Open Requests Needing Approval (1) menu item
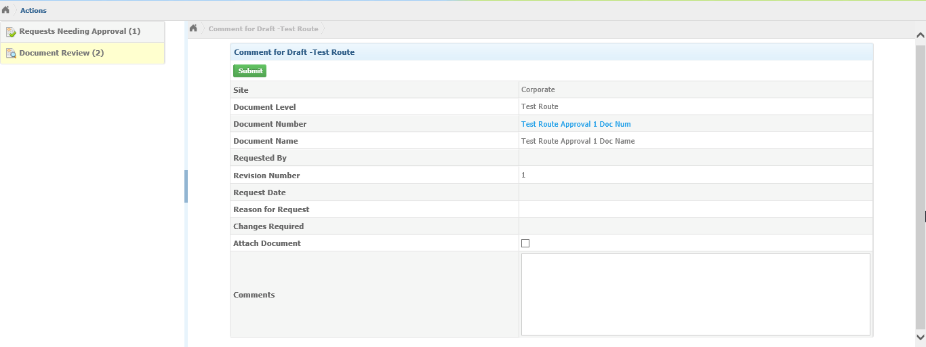 (x=83, y=32)
